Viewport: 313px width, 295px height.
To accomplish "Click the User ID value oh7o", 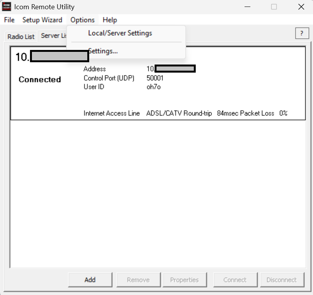I will [153, 87].
